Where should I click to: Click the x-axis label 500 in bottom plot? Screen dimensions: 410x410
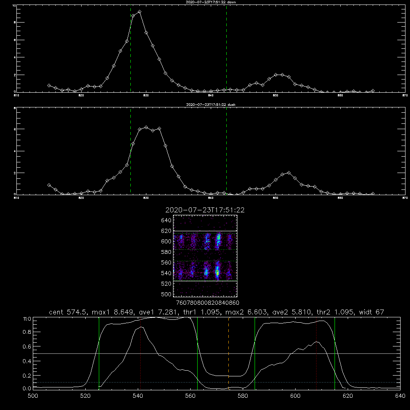click(x=33, y=396)
